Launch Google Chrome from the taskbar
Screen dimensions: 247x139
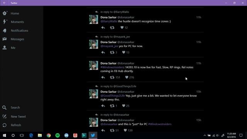(49, 136)
